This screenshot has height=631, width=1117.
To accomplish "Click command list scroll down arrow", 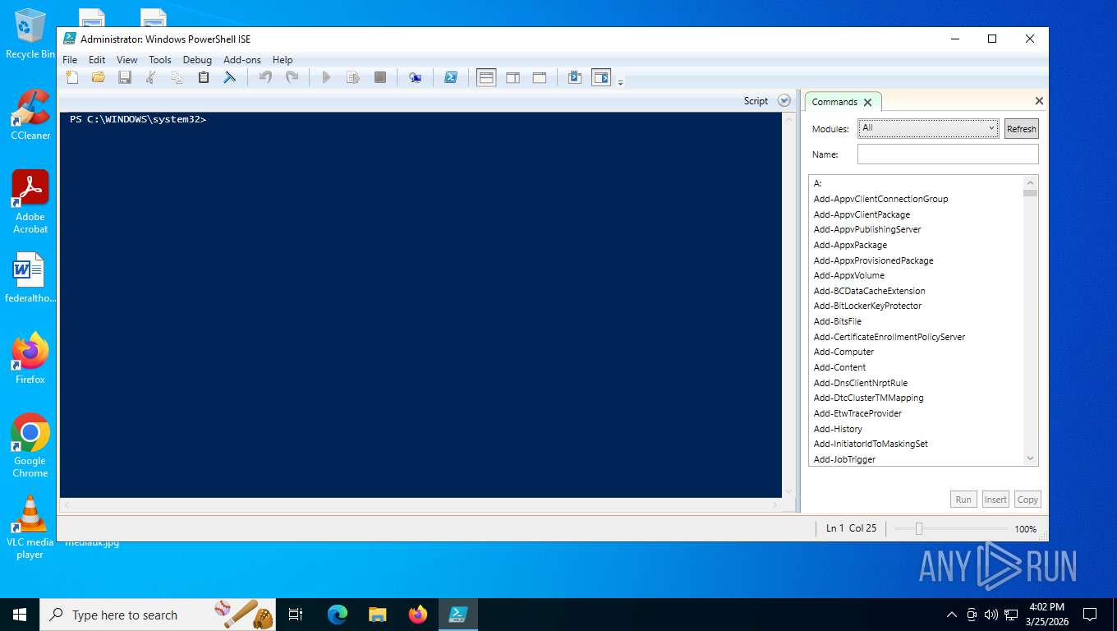I will click(1030, 458).
